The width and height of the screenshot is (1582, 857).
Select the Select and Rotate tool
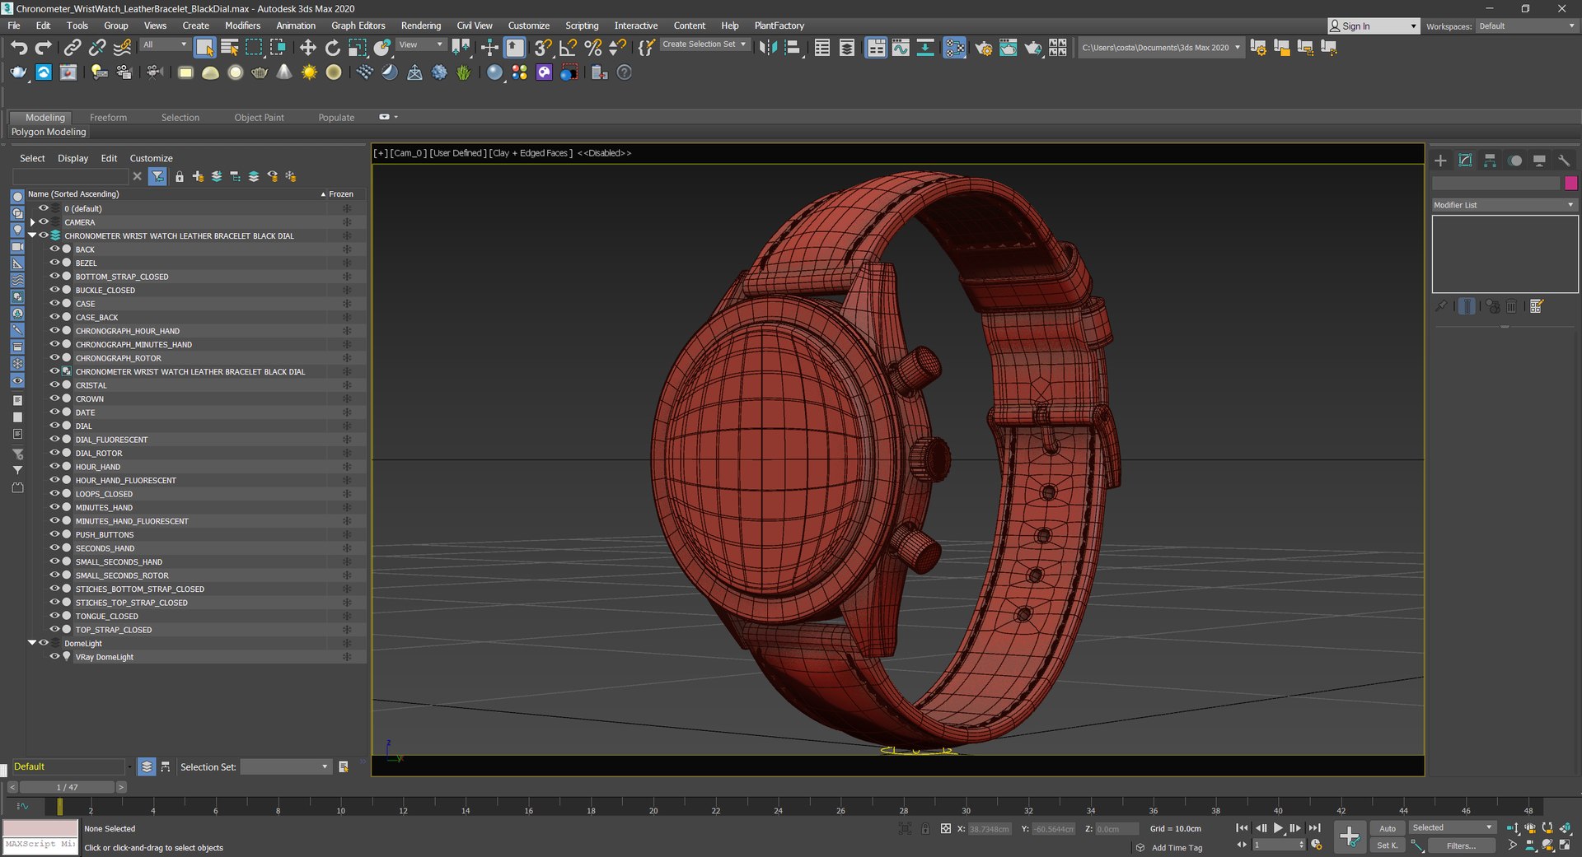click(x=333, y=48)
